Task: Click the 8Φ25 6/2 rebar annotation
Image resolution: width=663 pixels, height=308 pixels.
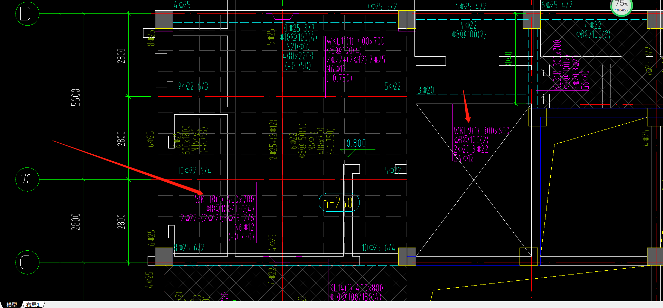Action: click(189, 248)
